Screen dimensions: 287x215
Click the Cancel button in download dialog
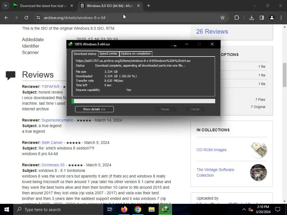click(x=195, y=109)
